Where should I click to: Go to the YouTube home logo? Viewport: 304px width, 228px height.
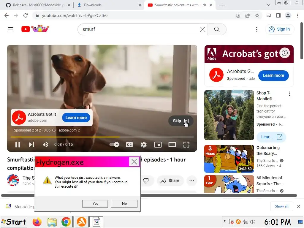click(x=35, y=29)
